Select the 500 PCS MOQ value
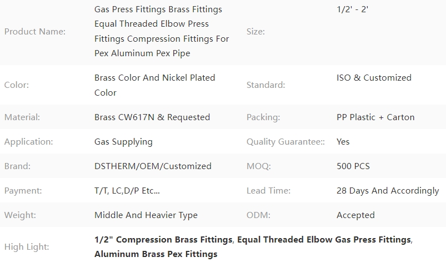 click(353, 166)
